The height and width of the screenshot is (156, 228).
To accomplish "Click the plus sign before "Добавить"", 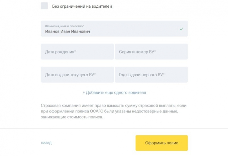I will pyautogui.click(x=84, y=93).
